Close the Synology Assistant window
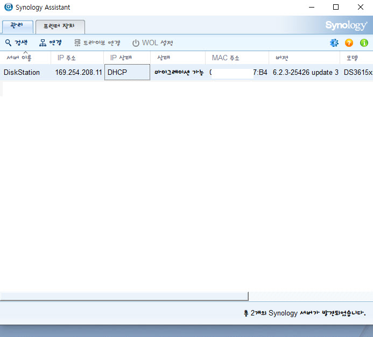373x337 pixels. pos(361,7)
